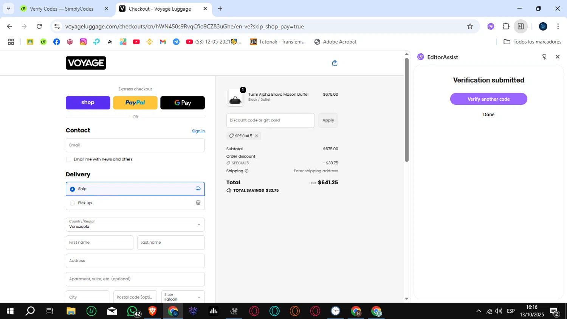Close the Verify Codes tab
The image size is (567, 319).
(x=107, y=9)
